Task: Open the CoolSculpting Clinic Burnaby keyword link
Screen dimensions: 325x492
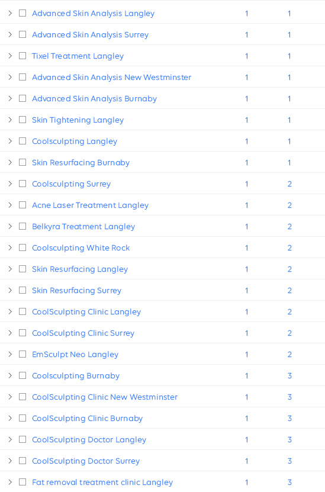Action: (87, 418)
